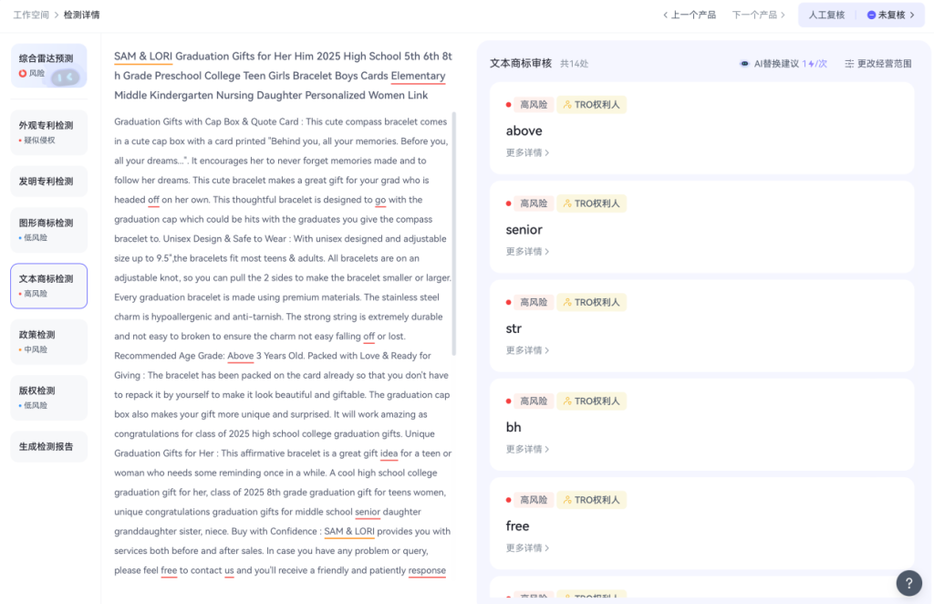Click the description text scrollbar

pyautogui.click(x=454, y=233)
